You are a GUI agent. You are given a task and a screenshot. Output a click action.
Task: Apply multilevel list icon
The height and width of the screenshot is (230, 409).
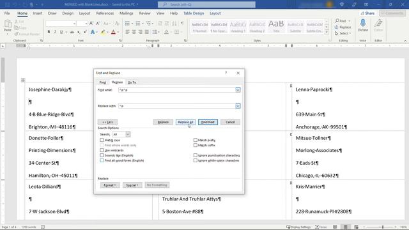(148, 24)
